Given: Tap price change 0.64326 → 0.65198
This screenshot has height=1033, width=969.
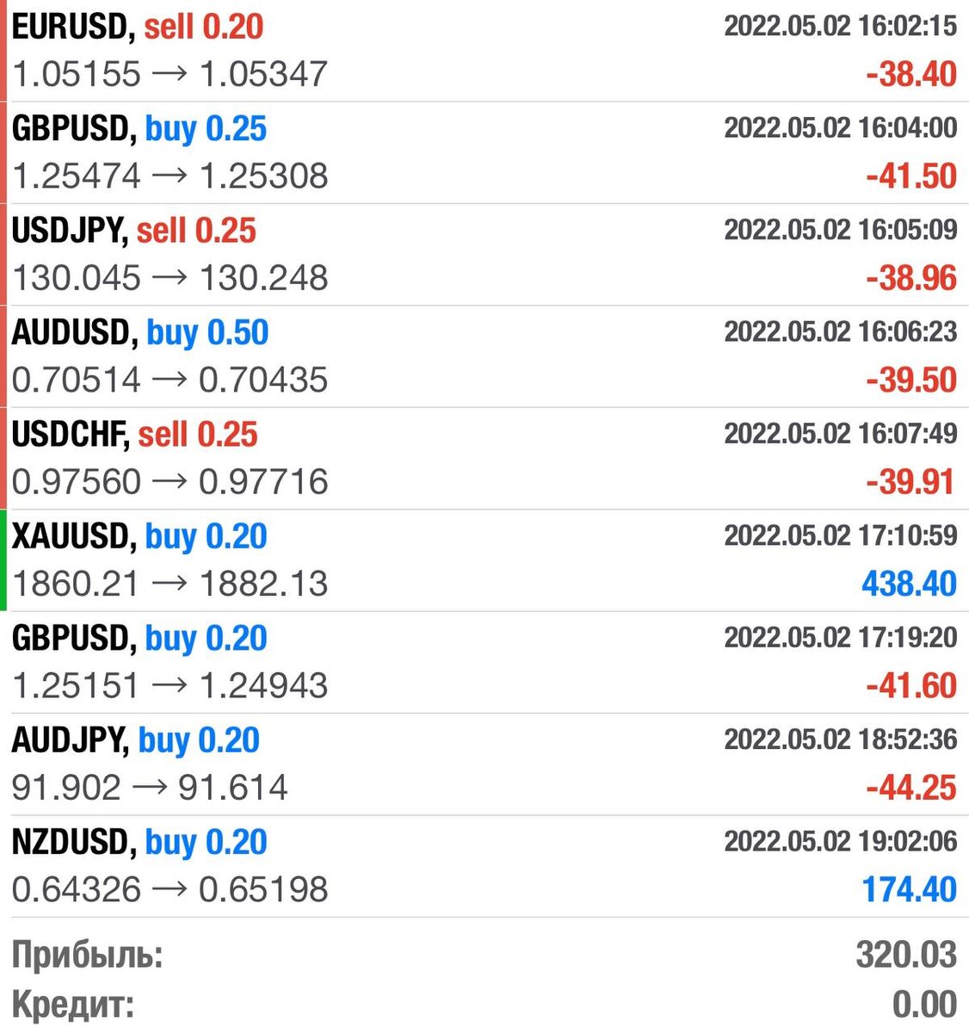Looking at the screenshot, I should [x=170, y=889].
